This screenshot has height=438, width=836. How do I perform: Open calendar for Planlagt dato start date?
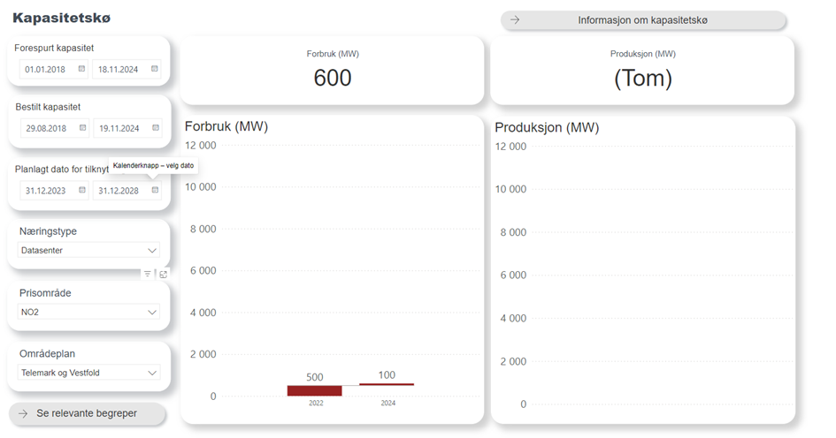pos(82,190)
